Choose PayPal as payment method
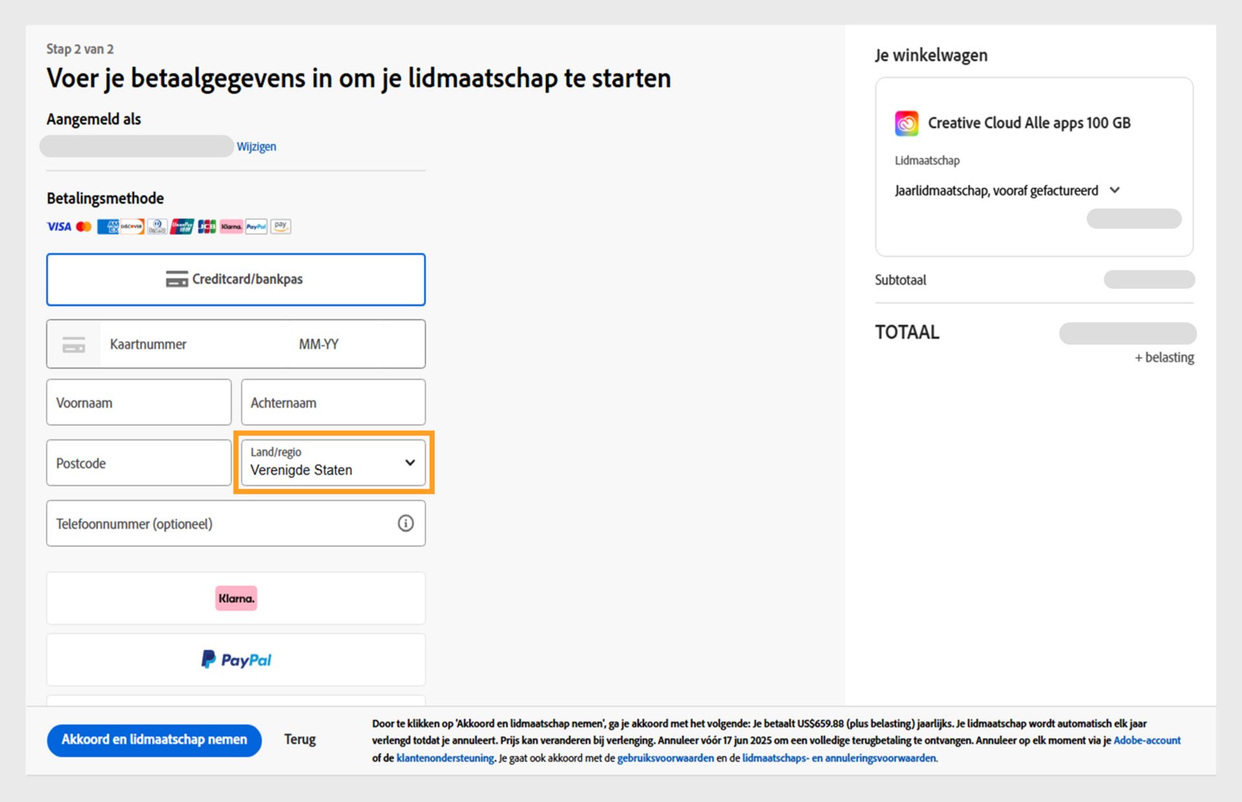The width and height of the screenshot is (1242, 802). pyautogui.click(x=235, y=660)
